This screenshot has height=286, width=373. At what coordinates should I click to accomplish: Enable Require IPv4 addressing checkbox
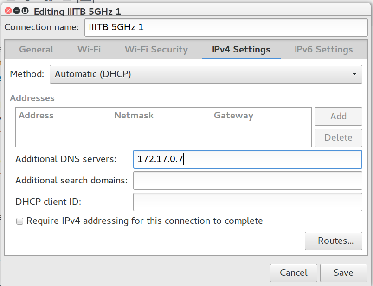pos(19,221)
